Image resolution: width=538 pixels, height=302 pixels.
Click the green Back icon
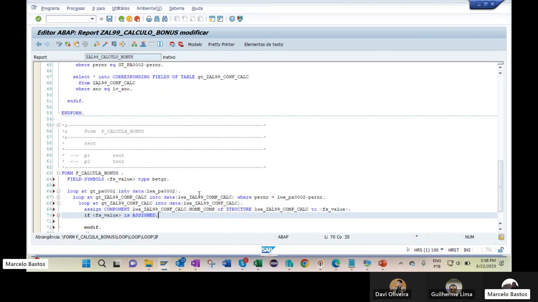[121, 19]
